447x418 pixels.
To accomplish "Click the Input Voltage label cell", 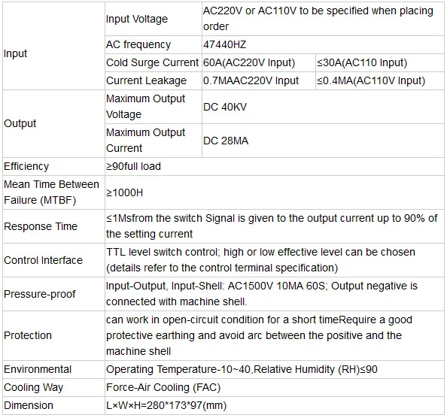I will click(154, 19).
